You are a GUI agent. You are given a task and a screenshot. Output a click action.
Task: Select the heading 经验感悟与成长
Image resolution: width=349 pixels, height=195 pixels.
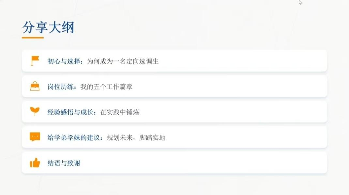(x=72, y=112)
